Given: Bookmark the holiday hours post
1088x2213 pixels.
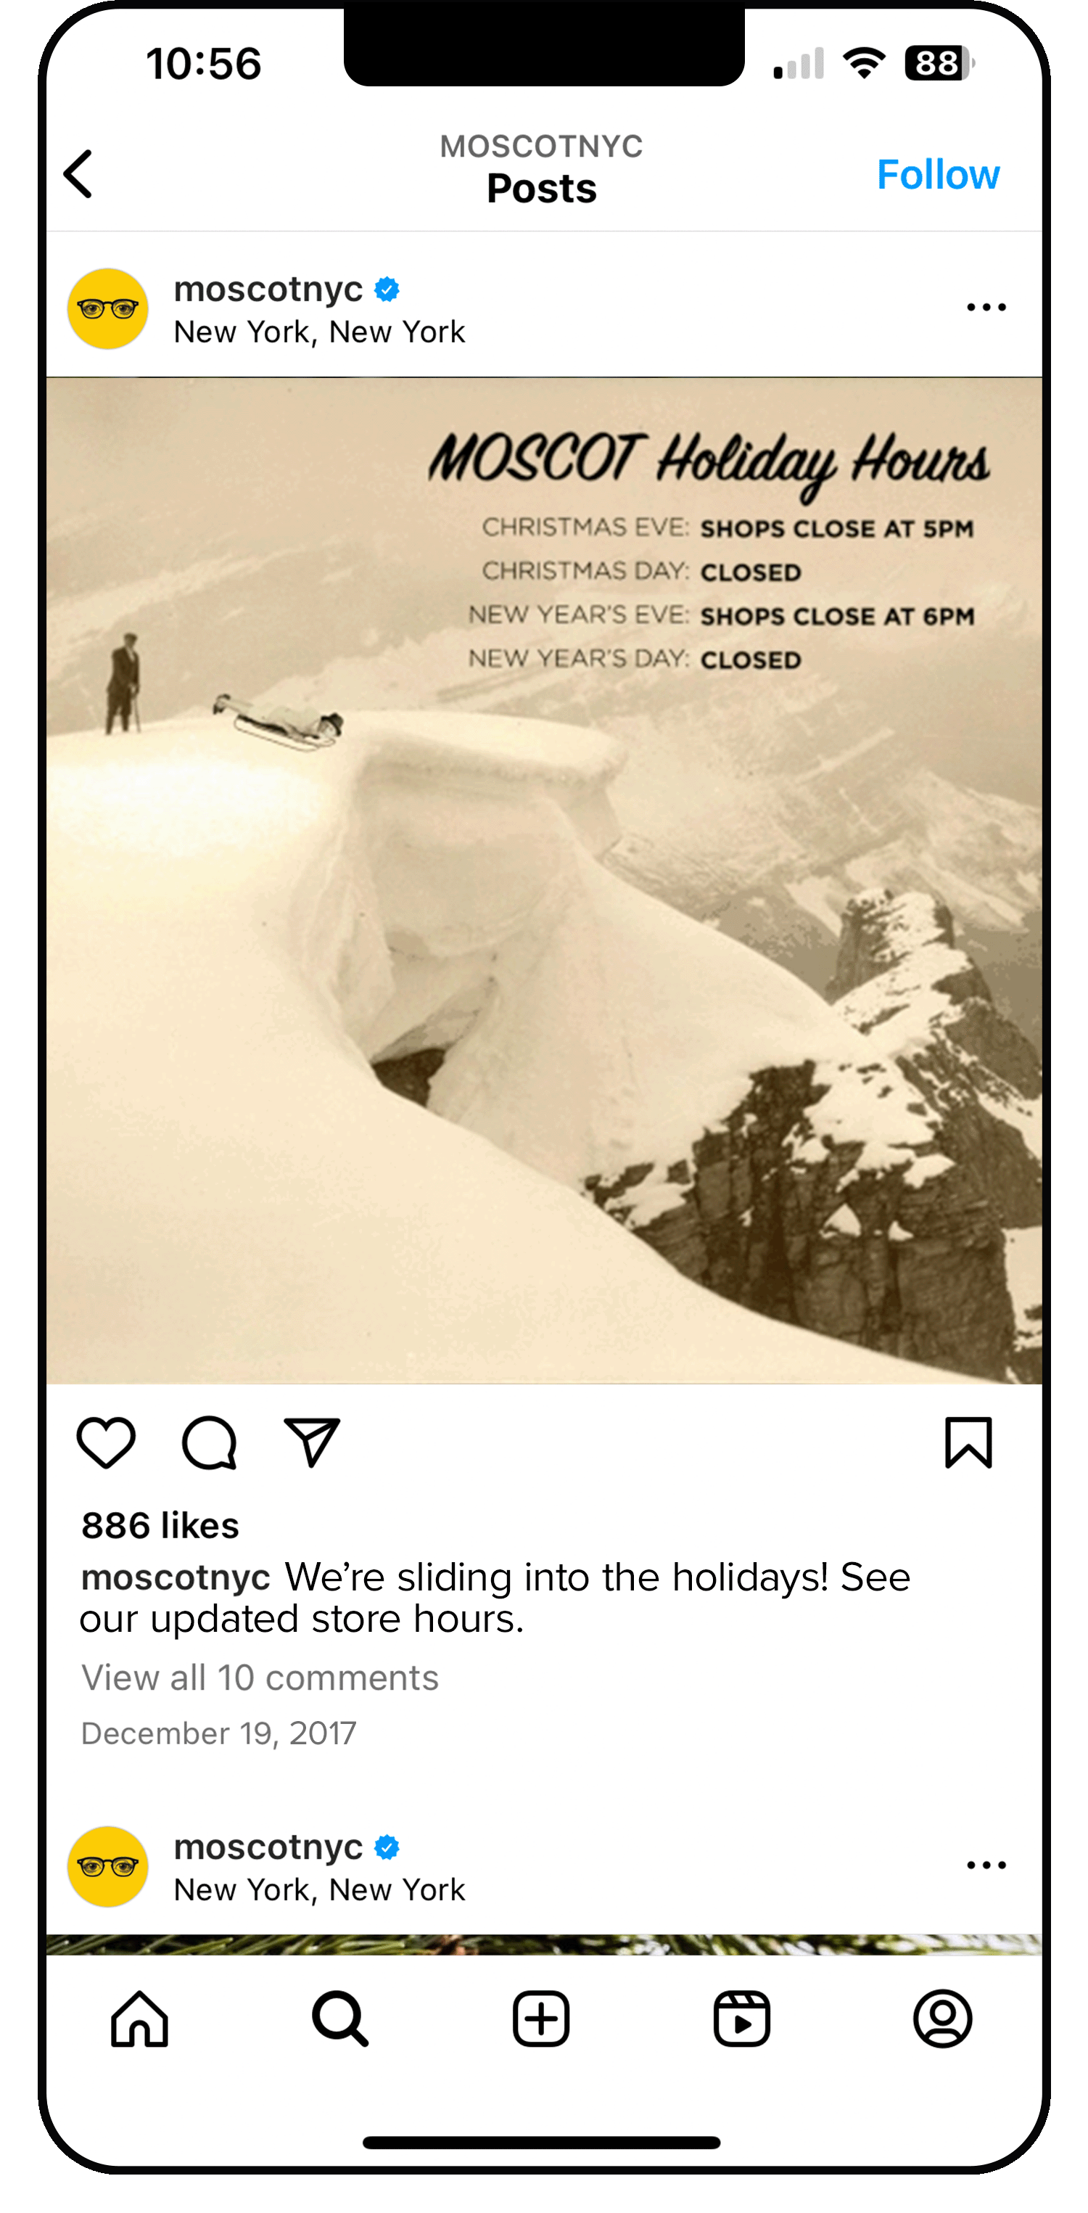Looking at the screenshot, I should click(968, 1442).
